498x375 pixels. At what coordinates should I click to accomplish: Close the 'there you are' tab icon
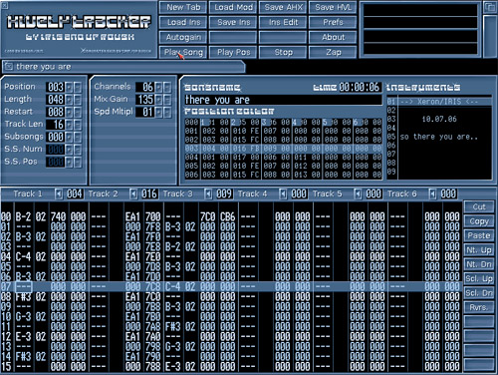click(x=8, y=67)
